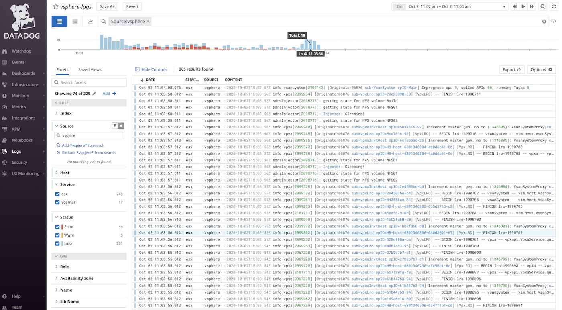Clear the search query
This screenshot has height=310, width=562.
[544, 22]
